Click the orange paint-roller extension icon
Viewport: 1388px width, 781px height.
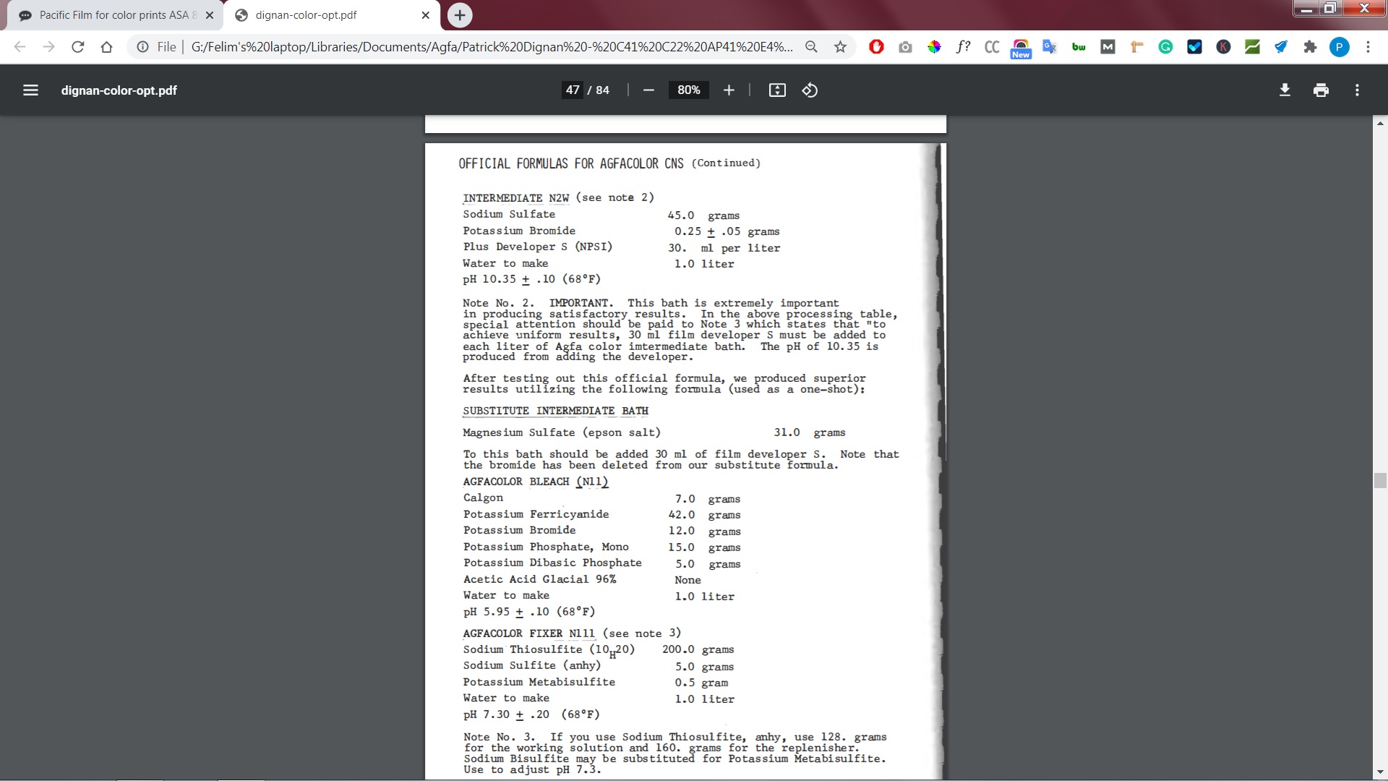1136,47
